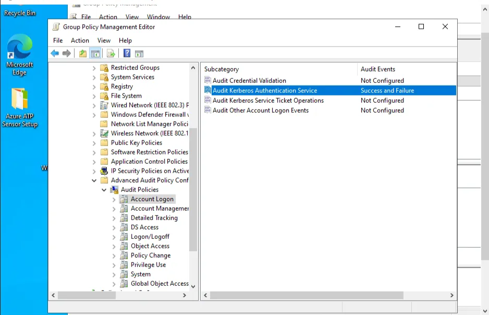This screenshot has width=489, height=315.
Task: Open the Help toolbar icon
Action: coord(127,53)
